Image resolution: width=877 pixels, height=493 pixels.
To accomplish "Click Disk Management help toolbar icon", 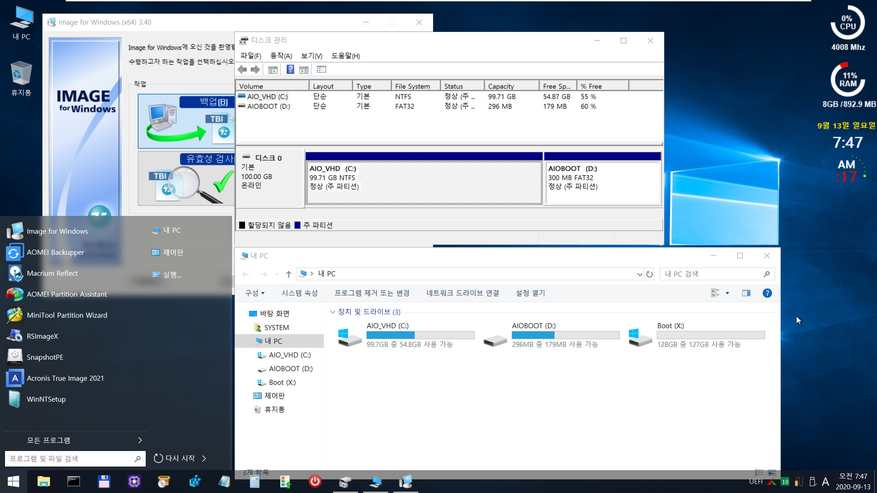I will tap(290, 69).
